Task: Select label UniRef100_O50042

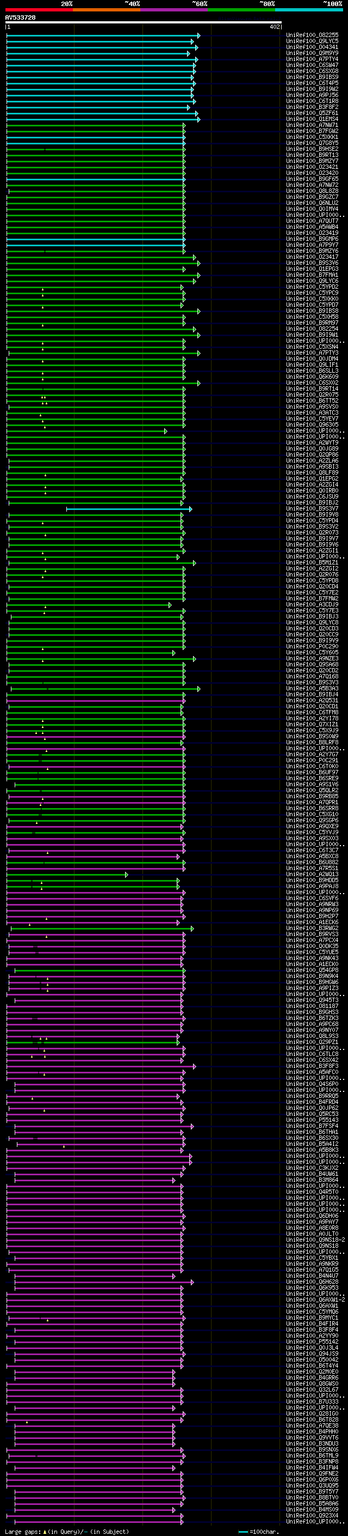Action: click(x=312, y=1359)
